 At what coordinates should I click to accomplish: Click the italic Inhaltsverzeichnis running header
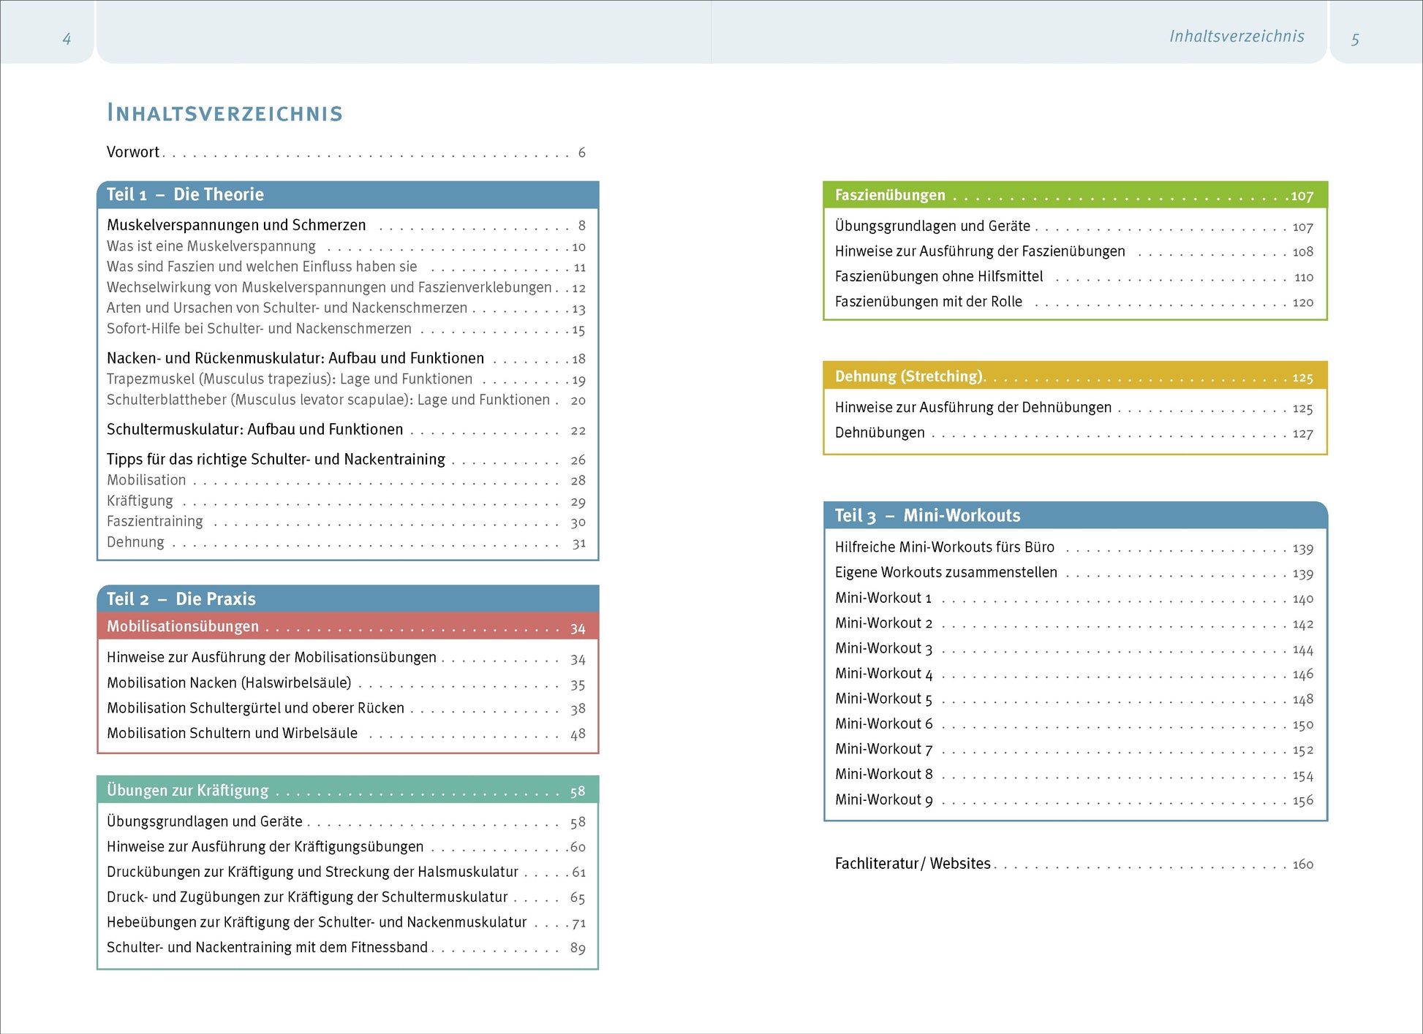click(x=1237, y=37)
